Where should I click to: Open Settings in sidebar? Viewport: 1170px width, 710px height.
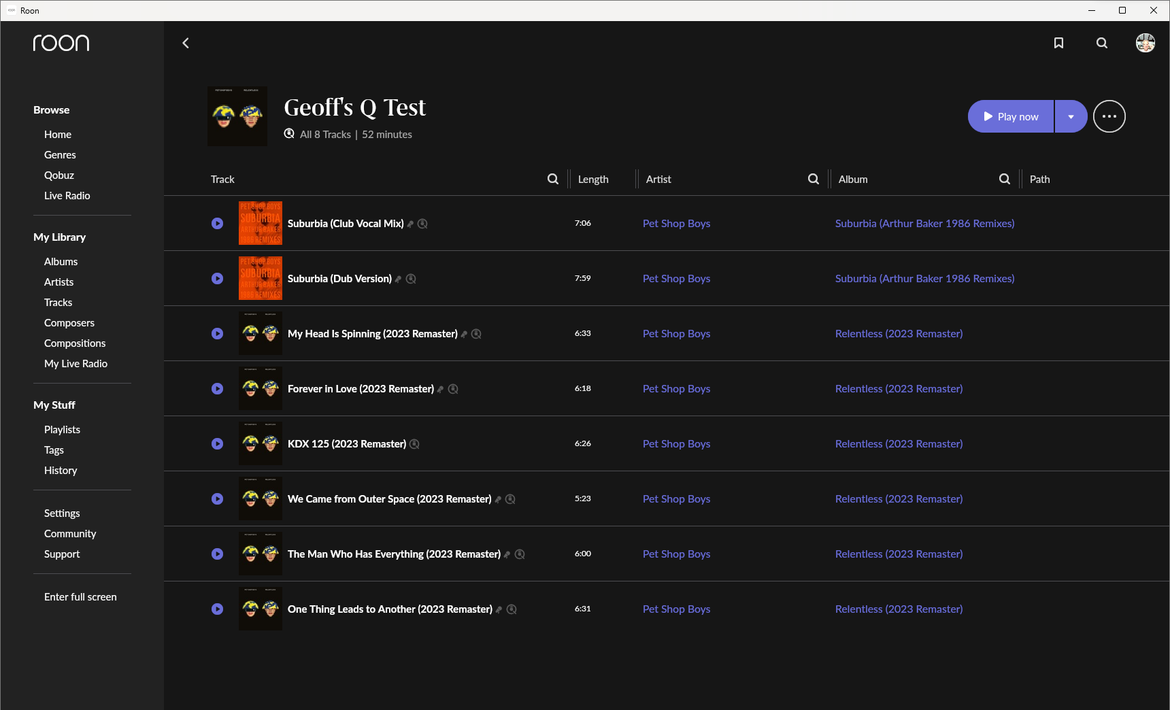62,513
